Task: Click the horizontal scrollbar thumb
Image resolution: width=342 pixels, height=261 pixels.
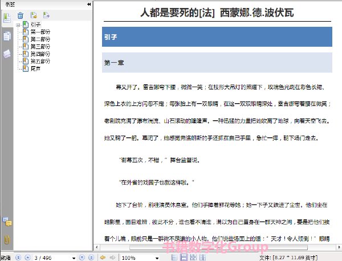Action: tap(218, 247)
